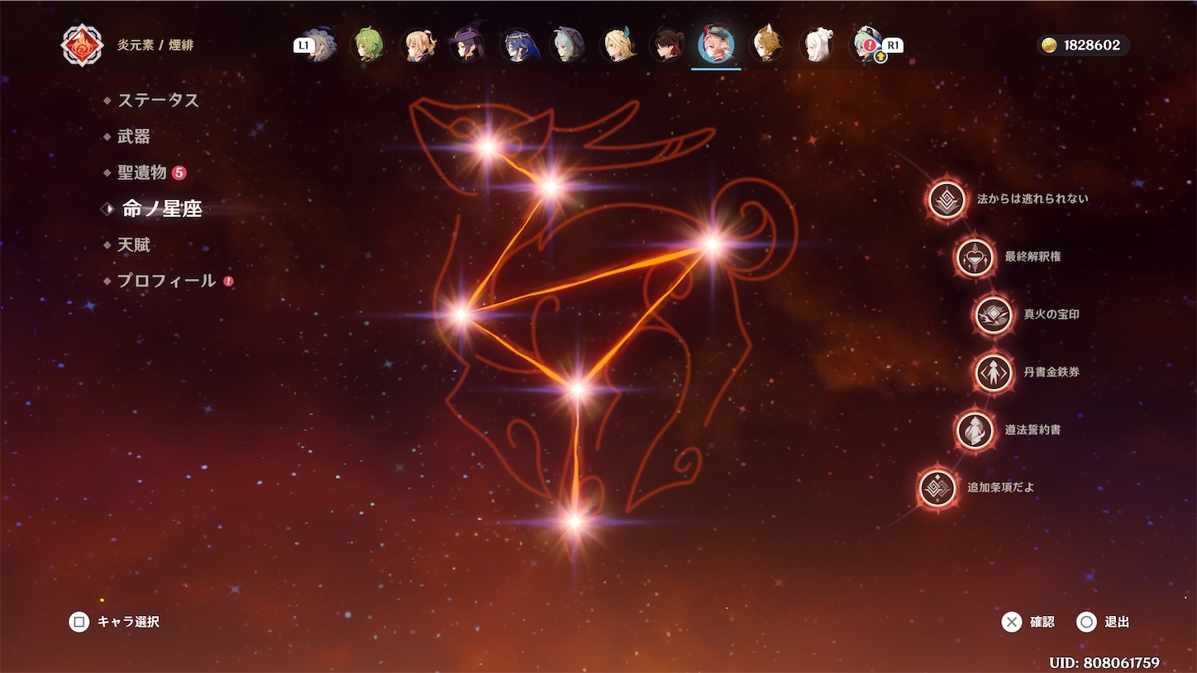Click the 炎元素 / 煙緋 title text
1197x673 pixels.
coord(155,45)
